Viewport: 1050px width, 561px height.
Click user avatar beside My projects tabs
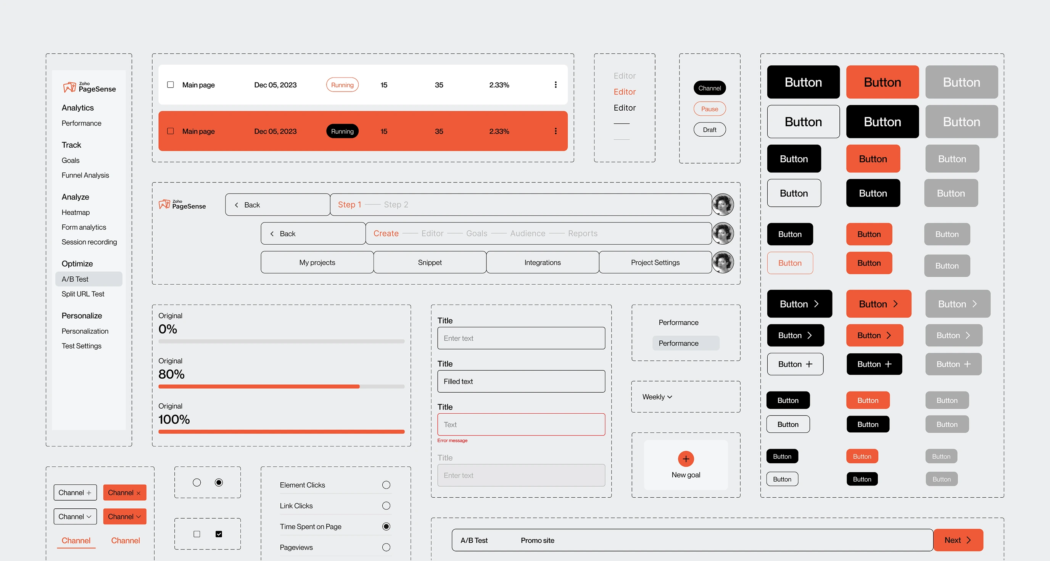tap(723, 263)
